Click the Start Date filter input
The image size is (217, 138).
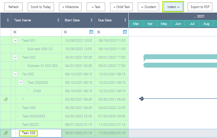(x=78, y=32)
